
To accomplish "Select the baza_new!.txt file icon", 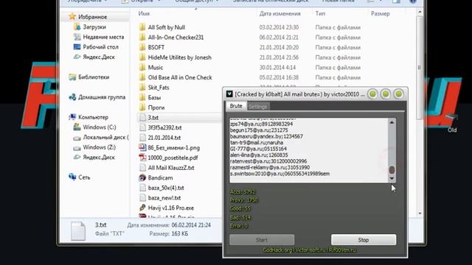I will coord(142,198).
